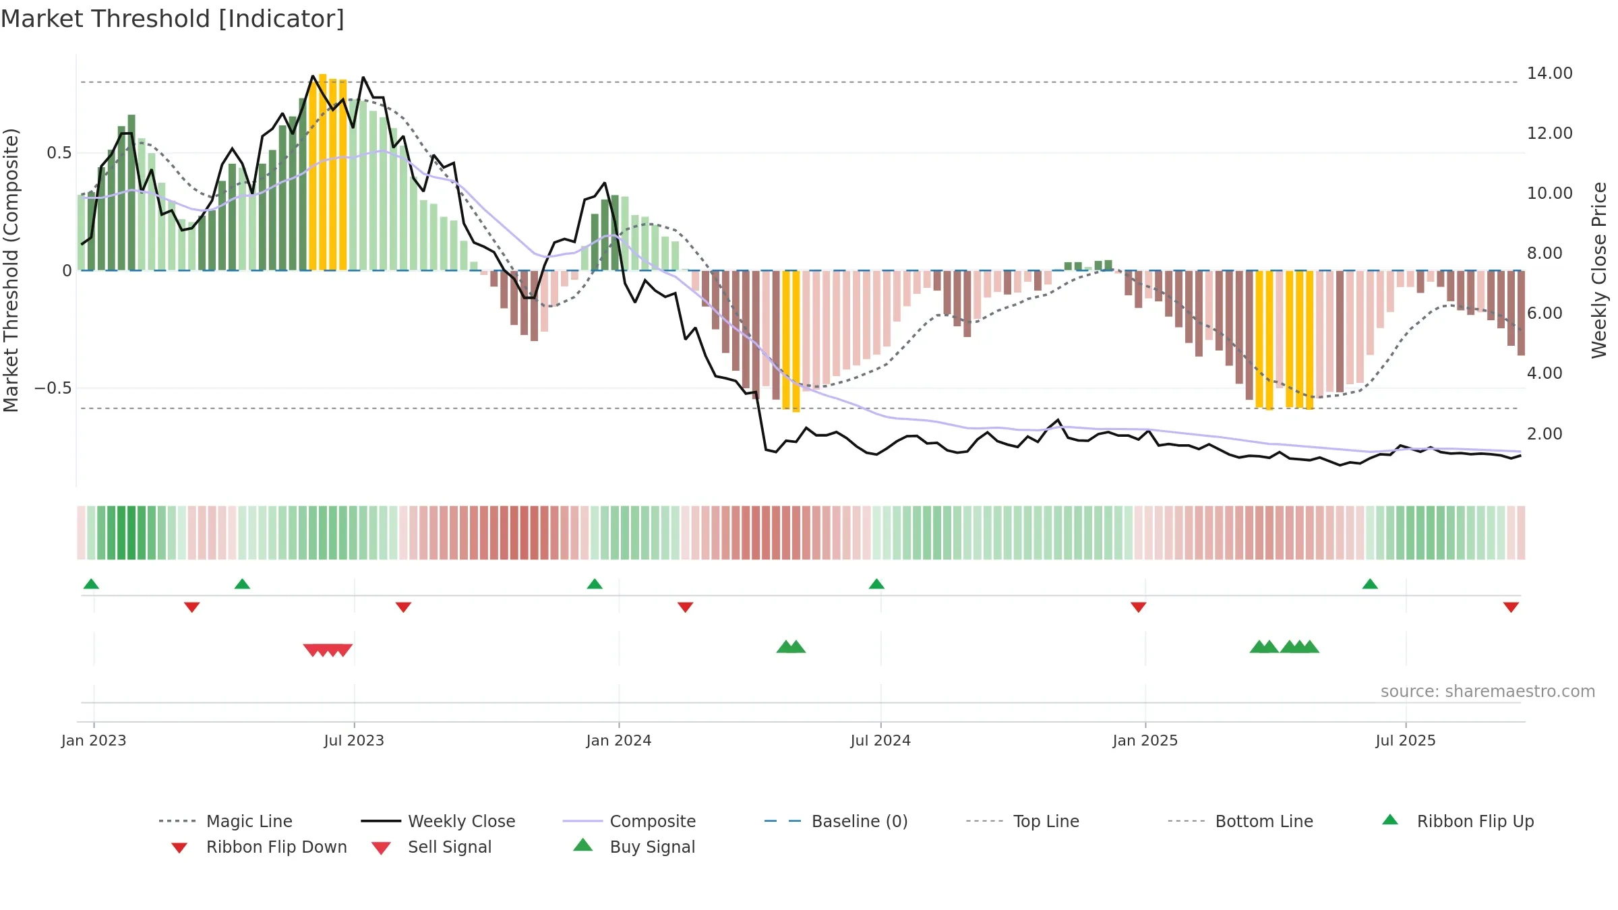Click the Ribbon Flip Down triangle in September 2025
This screenshot has width=1618, height=910.
pos(1511,607)
